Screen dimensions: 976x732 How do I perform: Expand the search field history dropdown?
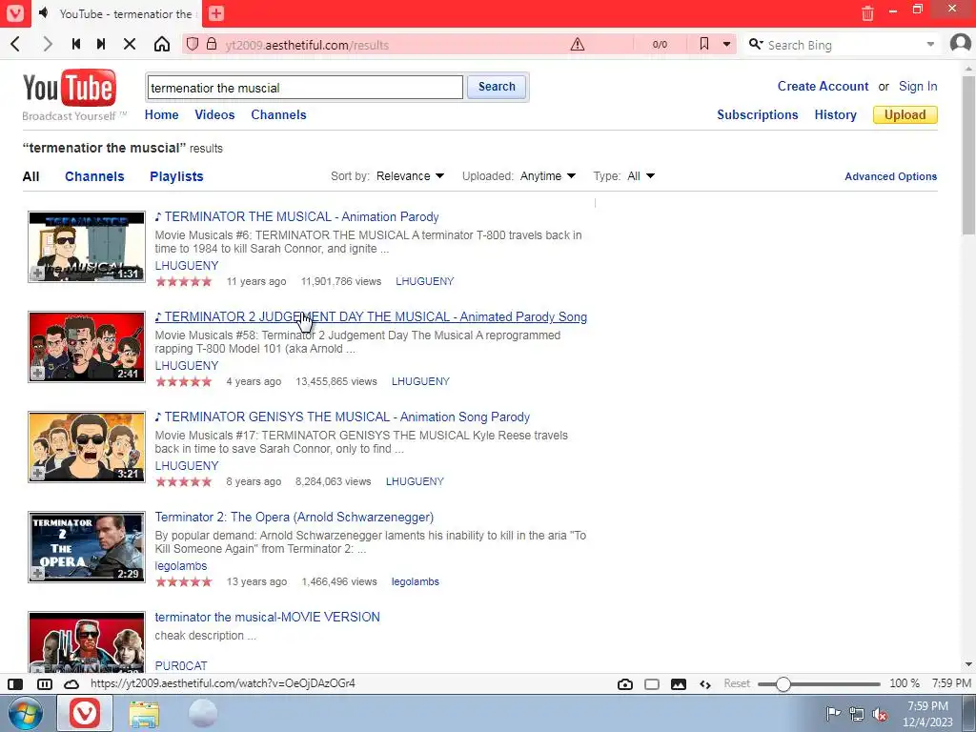[930, 44]
